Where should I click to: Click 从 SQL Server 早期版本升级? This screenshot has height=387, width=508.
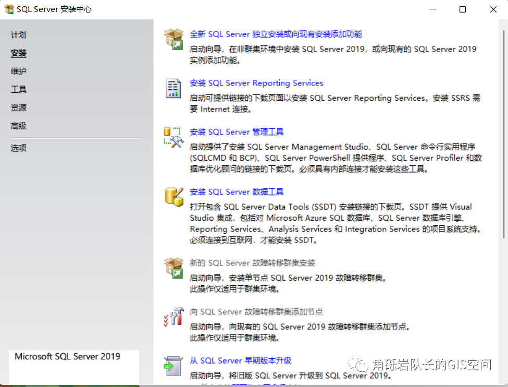click(x=241, y=360)
